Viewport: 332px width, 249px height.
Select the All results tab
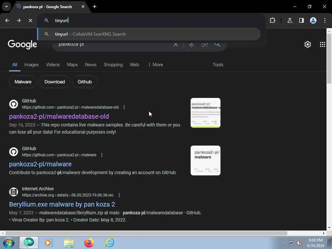(x=15, y=65)
